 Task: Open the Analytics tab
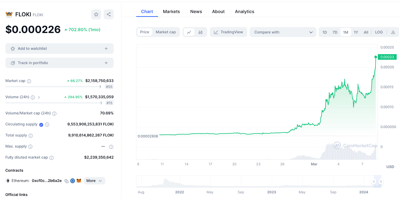point(244,12)
